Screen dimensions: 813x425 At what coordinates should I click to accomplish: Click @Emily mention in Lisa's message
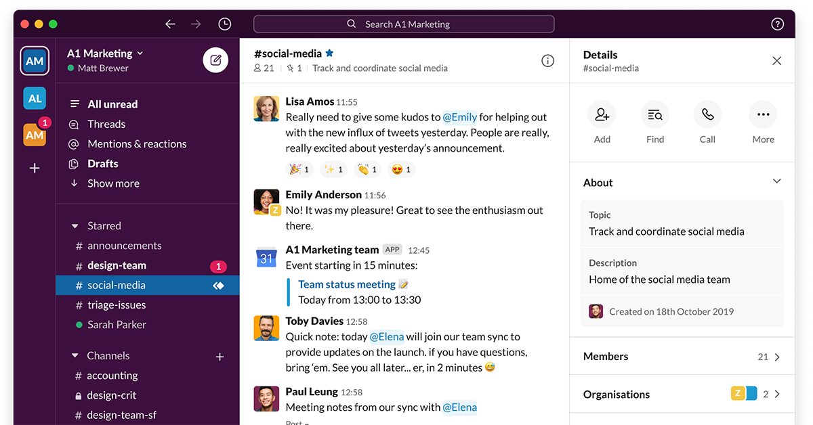[x=460, y=117]
